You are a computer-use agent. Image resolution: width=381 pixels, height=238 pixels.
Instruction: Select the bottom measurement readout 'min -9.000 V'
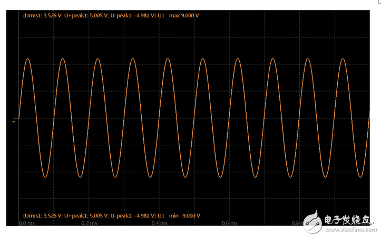click(184, 216)
